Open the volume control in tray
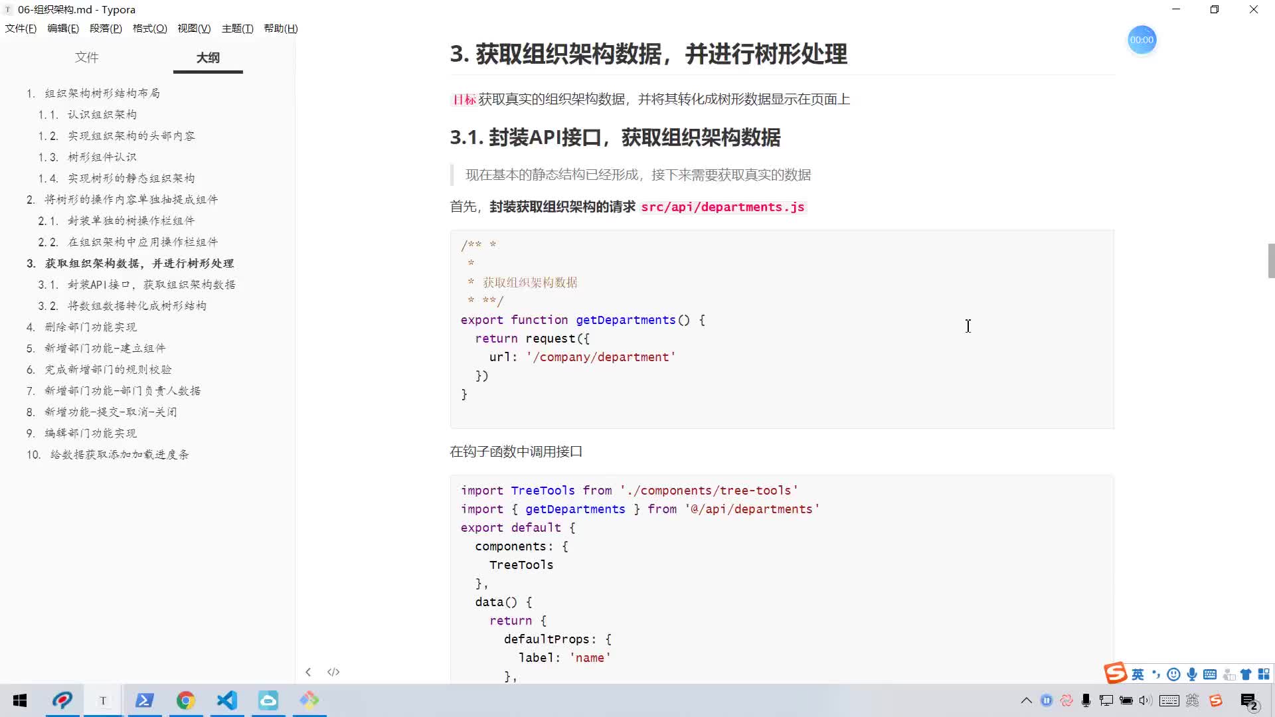Screen dimensions: 1275x717 click(x=1145, y=700)
